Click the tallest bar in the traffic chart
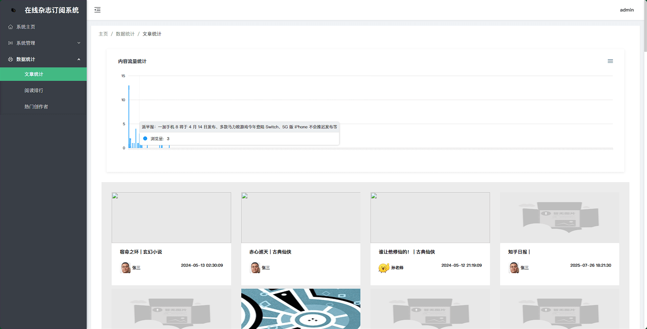The width and height of the screenshot is (647, 329). tap(129, 117)
